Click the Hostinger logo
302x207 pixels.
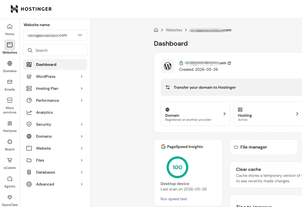pyautogui.click(x=31, y=9)
